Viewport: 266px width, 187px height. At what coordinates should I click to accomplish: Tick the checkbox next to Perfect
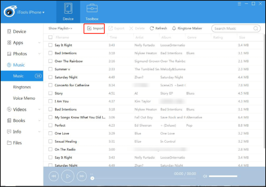pos(50,125)
